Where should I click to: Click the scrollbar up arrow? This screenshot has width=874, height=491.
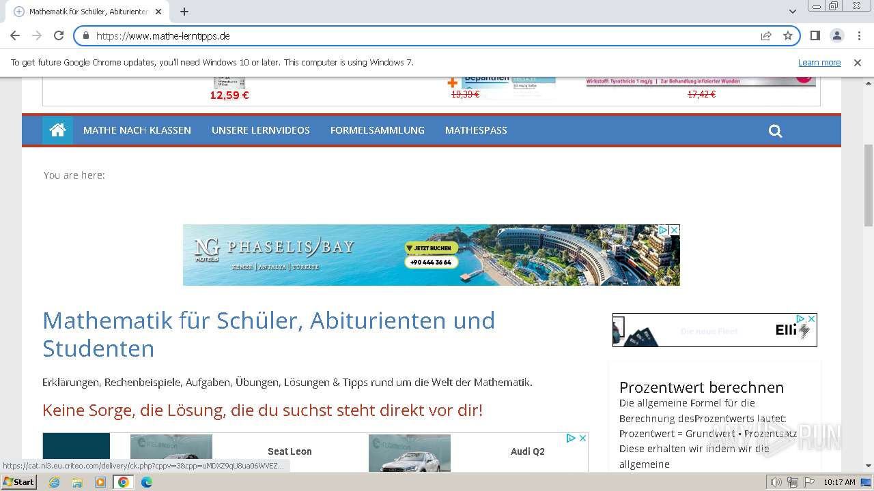tap(869, 82)
